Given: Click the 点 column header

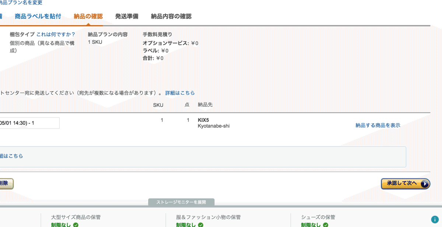Looking at the screenshot, I should pyautogui.click(x=186, y=105).
